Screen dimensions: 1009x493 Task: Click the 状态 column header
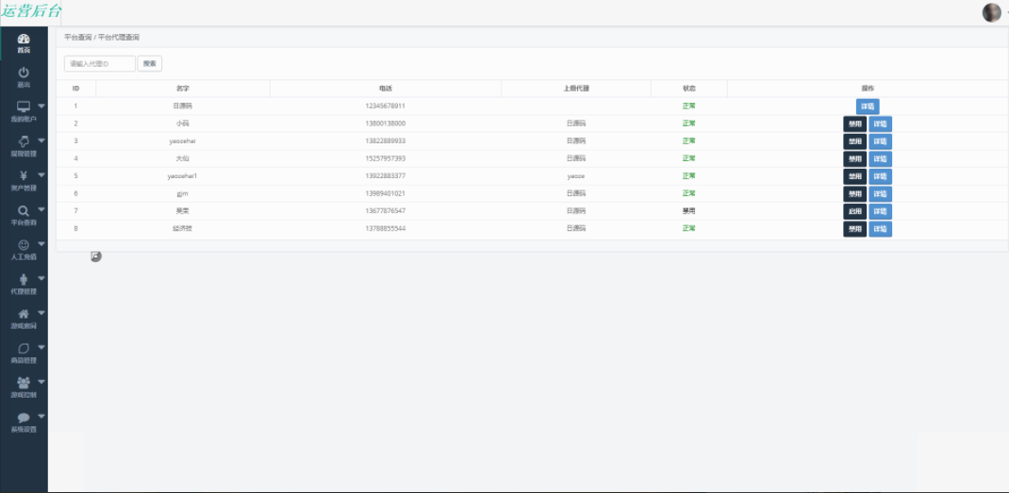pyautogui.click(x=689, y=89)
